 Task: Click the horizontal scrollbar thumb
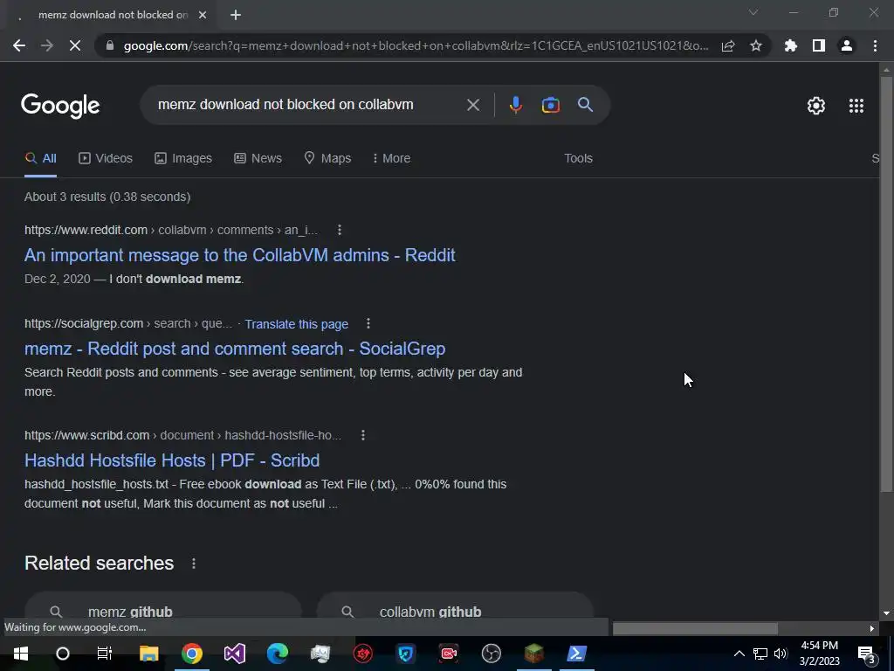click(x=695, y=628)
